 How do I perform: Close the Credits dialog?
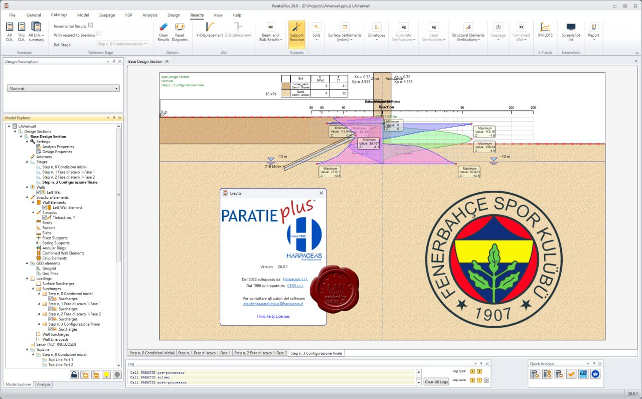(322, 193)
